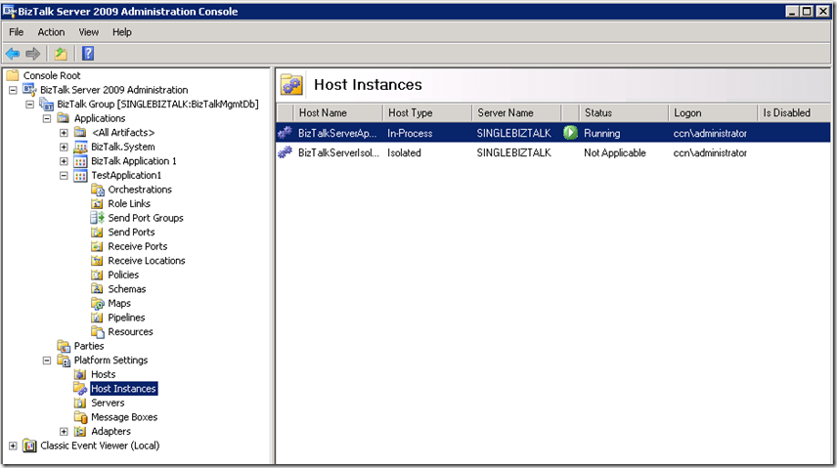837x468 pixels.
Task: Click the BizTalk Group node icon
Action: 46,105
